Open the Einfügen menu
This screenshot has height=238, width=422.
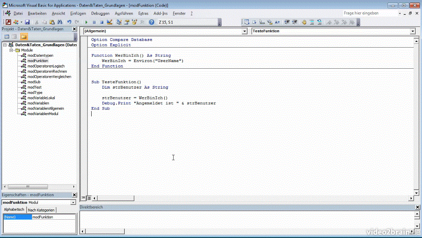(x=78, y=13)
